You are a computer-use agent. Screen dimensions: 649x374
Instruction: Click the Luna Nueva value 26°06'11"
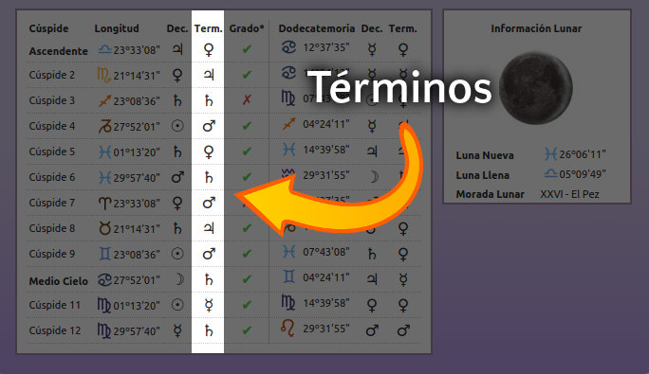pyautogui.click(x=583, y=154)
